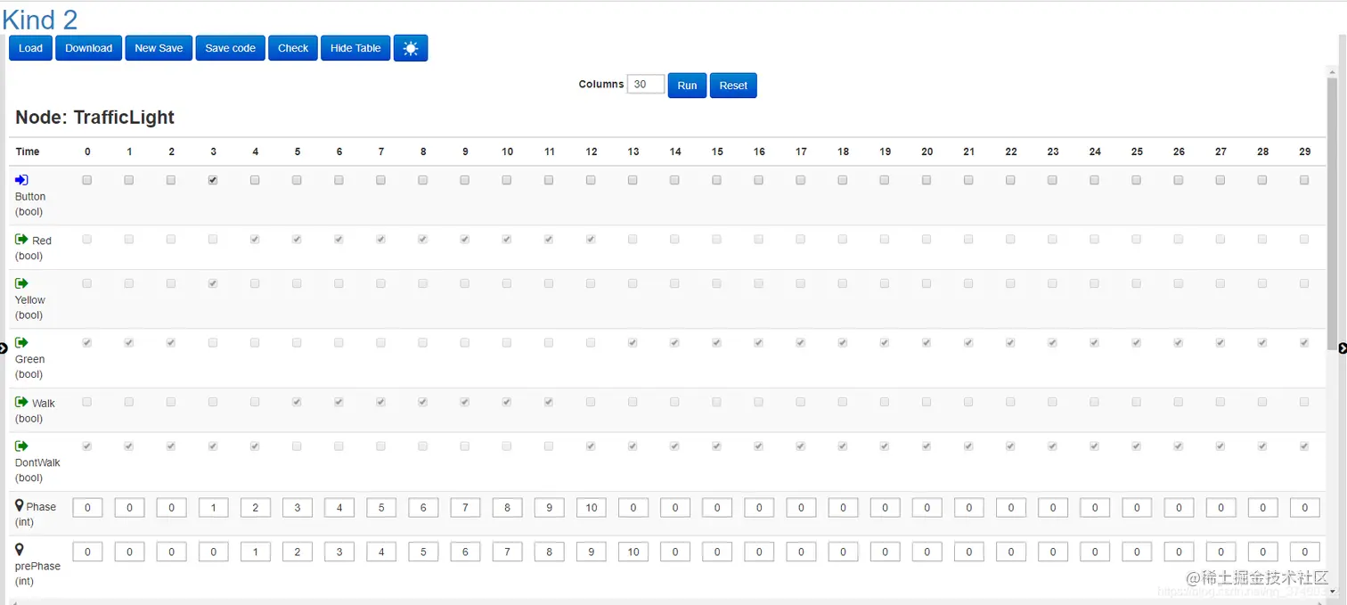Image resolution: width=1347 pixels, height=605 pixels.
Task: Click the Green output arrow icon
Action: click(x=21, y=343)
